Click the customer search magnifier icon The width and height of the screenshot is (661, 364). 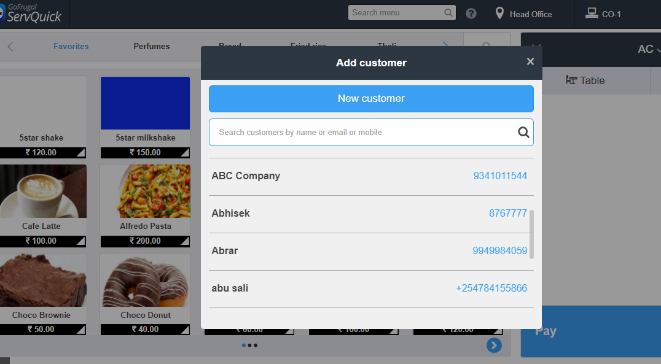pyautogui.click(x=523, y=132)
